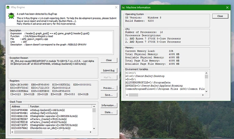
Task: Click the Exception Reason BREAKPOINT text
Action: click(x=52, y=62)
